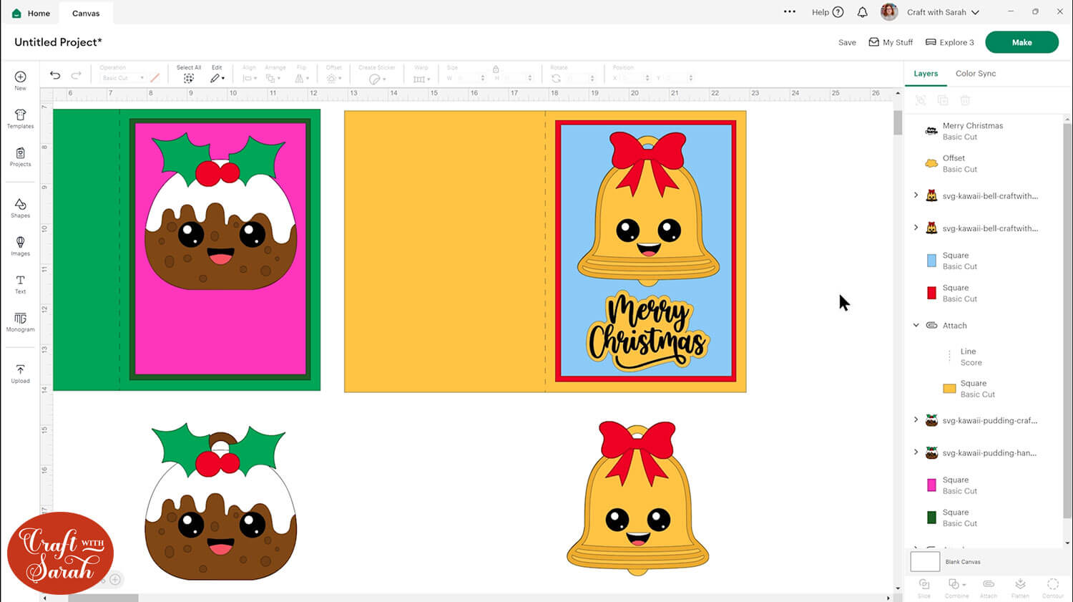
Task: Start a New project from sidebar
Action: 20,80
